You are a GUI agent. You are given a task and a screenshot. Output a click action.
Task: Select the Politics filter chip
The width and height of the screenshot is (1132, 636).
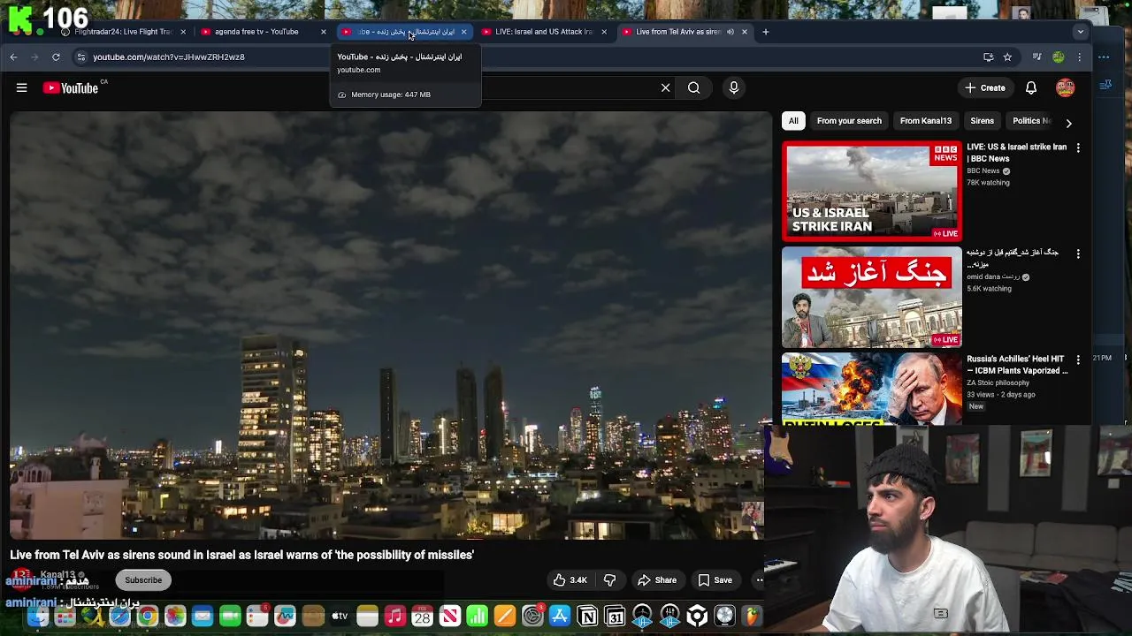(x=1031, y=121)
